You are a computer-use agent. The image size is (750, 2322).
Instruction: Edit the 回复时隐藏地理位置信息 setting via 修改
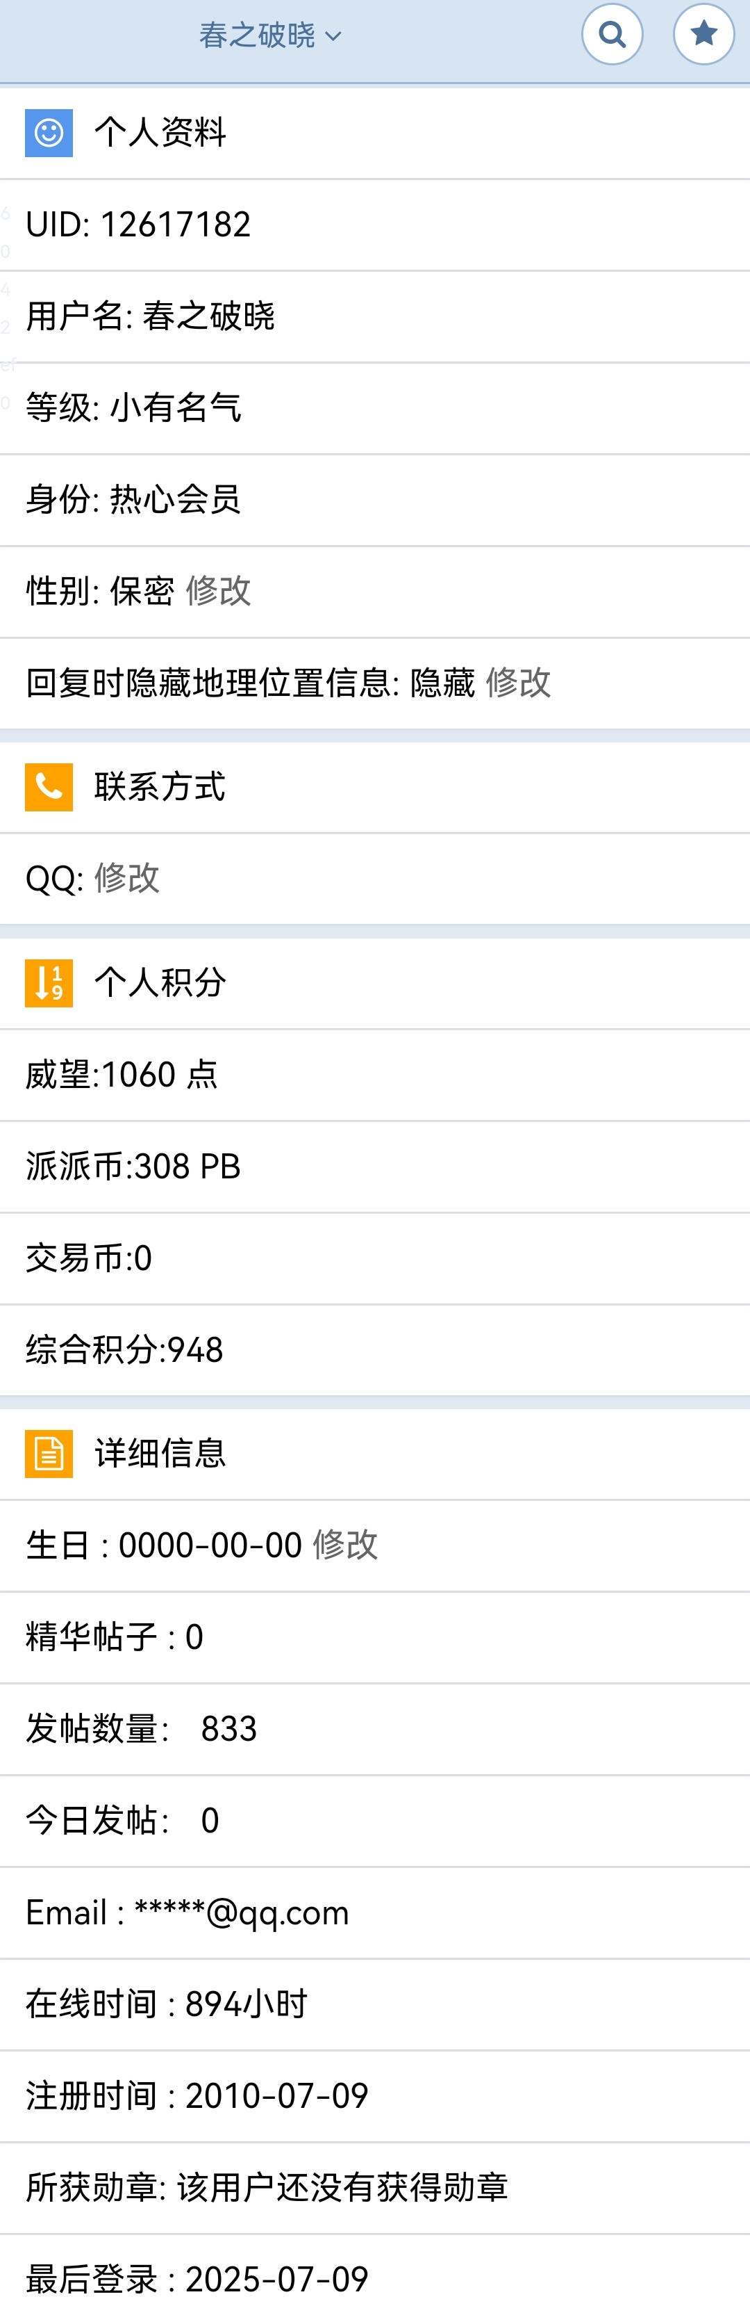pos(519,683)
